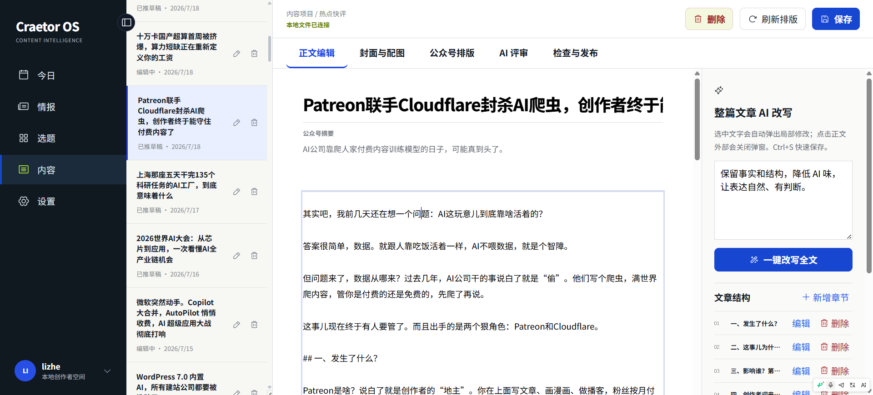The height and width of the screenshot is (395, 873).
Task: Delete the 上海那座五天干完135个 article with trash
Action: 254,192
